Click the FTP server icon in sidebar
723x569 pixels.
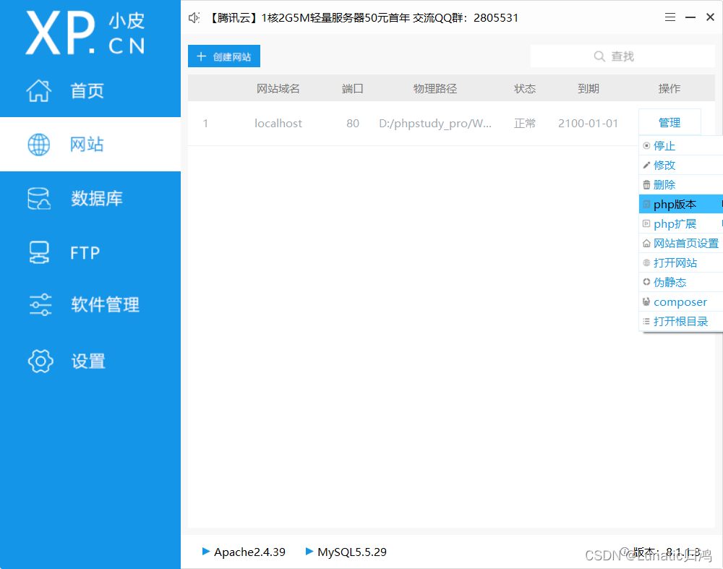(39, 252)
